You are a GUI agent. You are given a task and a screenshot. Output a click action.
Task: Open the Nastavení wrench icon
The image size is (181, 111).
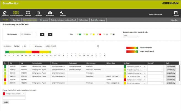tap(62, 13)
